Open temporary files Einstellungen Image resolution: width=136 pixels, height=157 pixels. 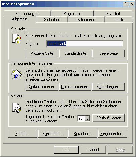[x=109, y=87]
